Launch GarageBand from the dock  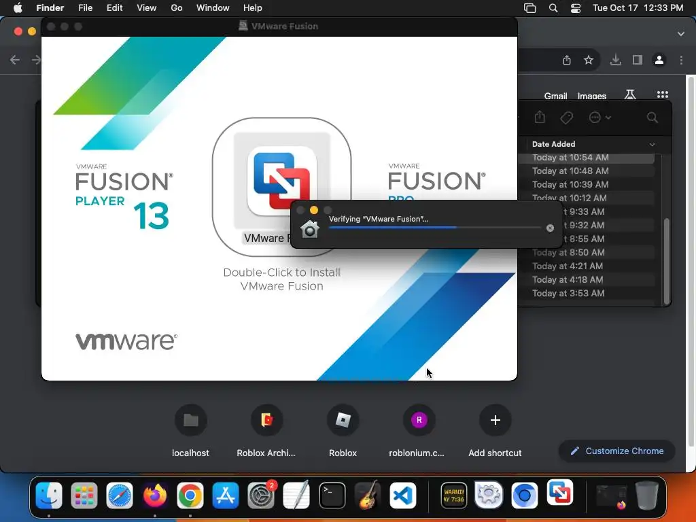pyautogui.click(x=368, y=495)
